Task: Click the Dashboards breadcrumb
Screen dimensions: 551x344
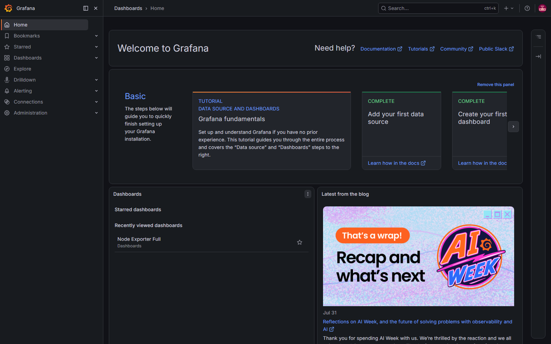Action: (x=128, y=8)
